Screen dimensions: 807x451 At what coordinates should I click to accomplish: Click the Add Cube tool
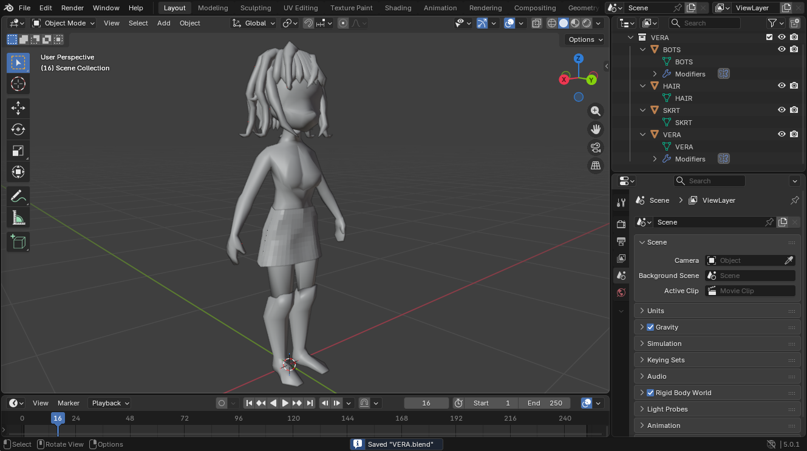tap(18, 242)
